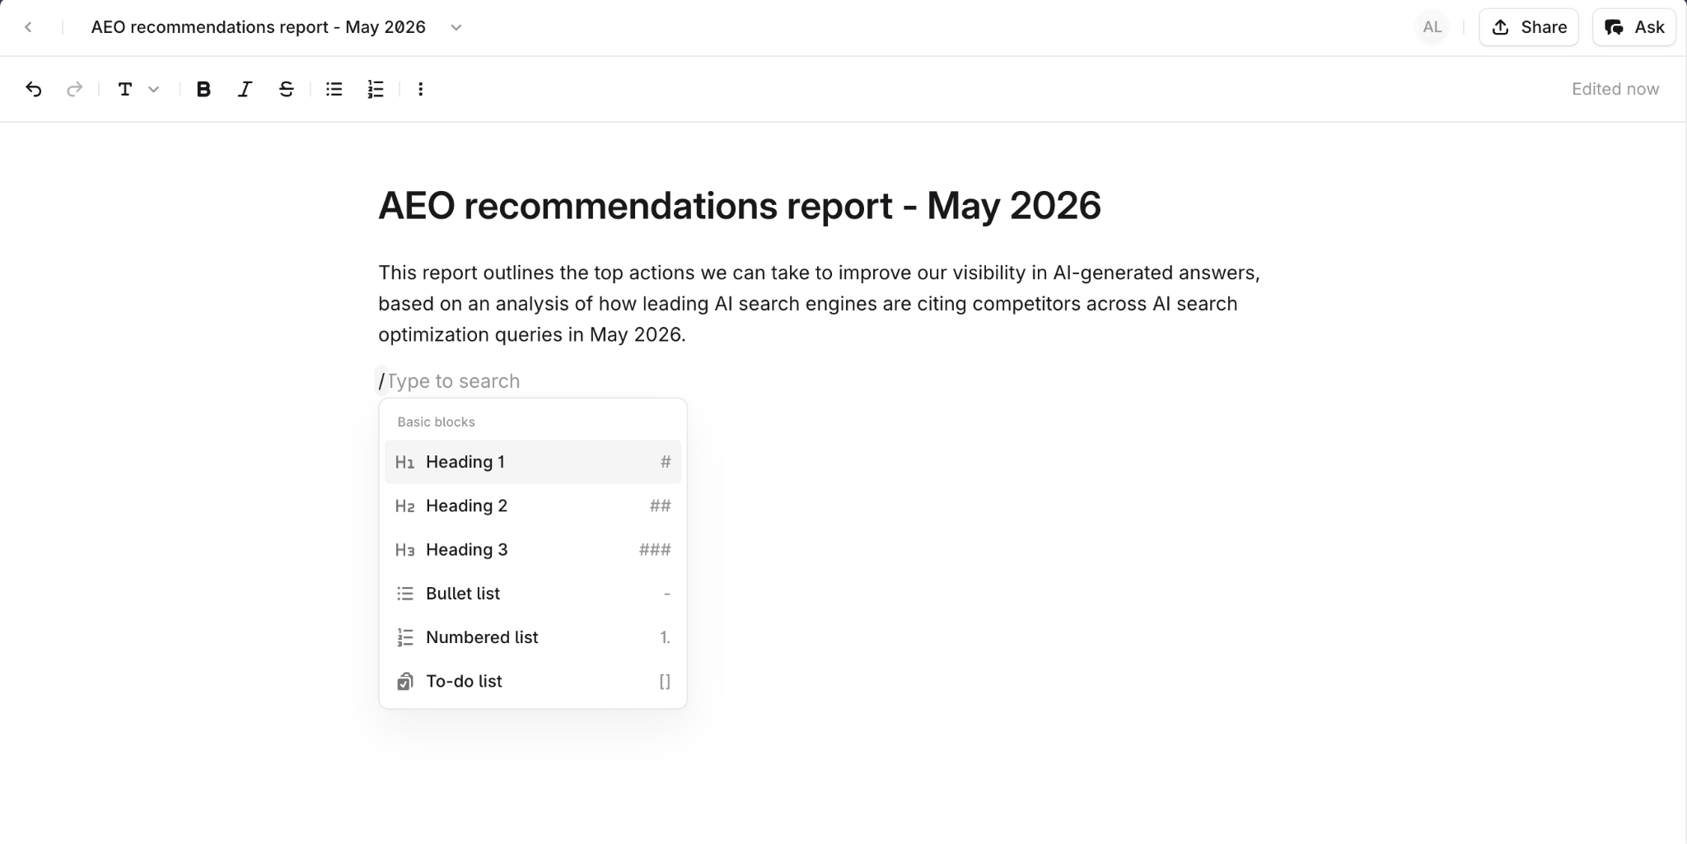Insert a To-do list block
Screen dimensions: 1687x844
coord(533,681)
